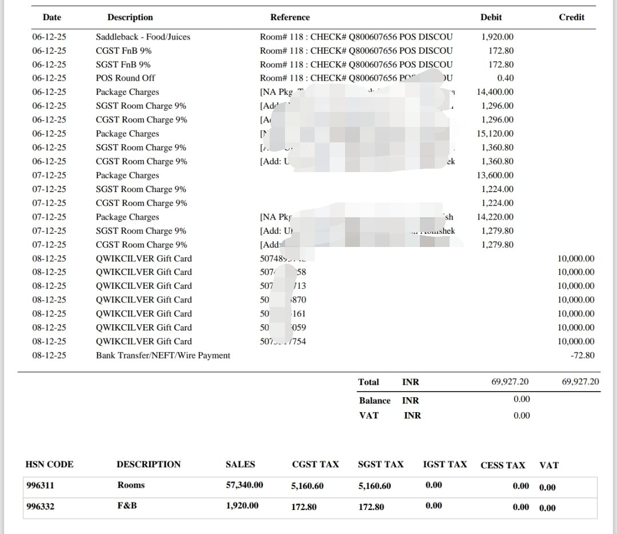617x534 pixels.
Task: Select the Credit column header
Action: [x=572, y=17]
